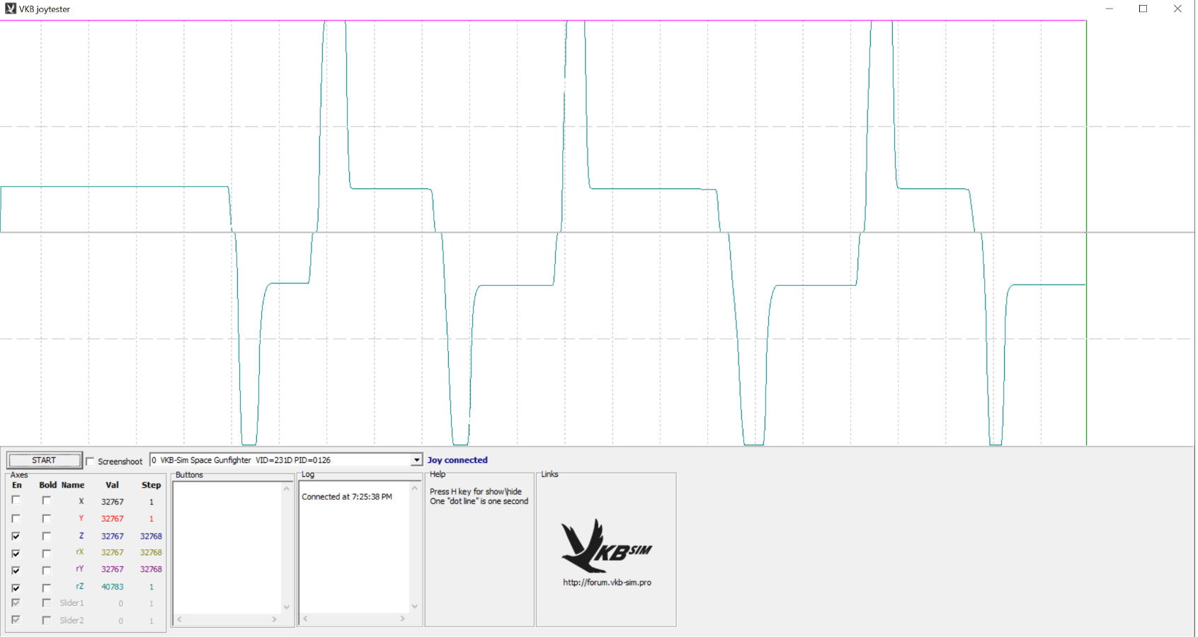Toggle Bold for the rY axis
The width and height of the screenshot is (1198, 637).
point(46,570)
